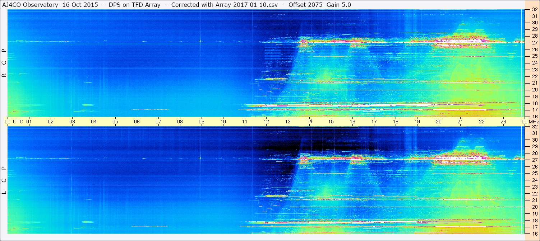Click the 16 MHz tick in LCP panel
Screen dimensions: 540x241
535,233
